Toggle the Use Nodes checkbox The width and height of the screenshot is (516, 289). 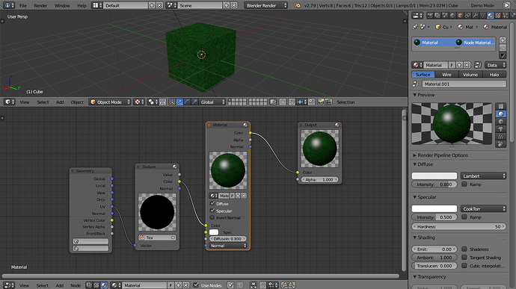click(196, 285)
